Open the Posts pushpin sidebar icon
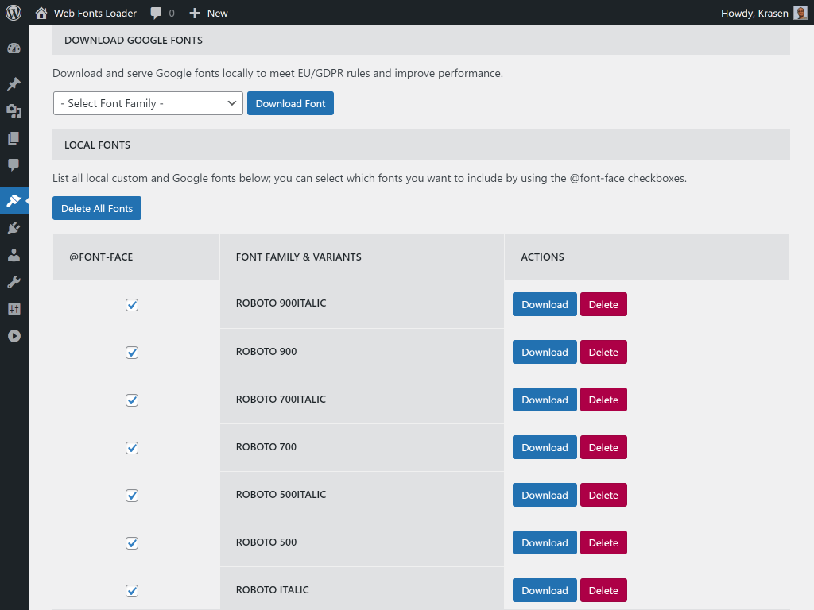The width and height of the screenshot is (814, 610). [x=14, y=84]
